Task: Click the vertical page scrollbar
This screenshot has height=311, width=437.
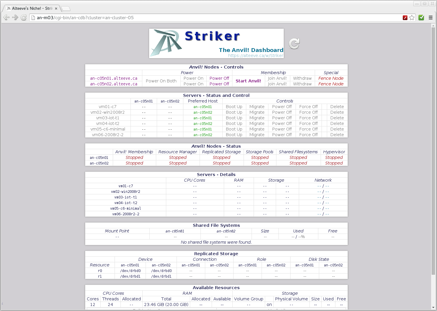Action: coord(433,151)
